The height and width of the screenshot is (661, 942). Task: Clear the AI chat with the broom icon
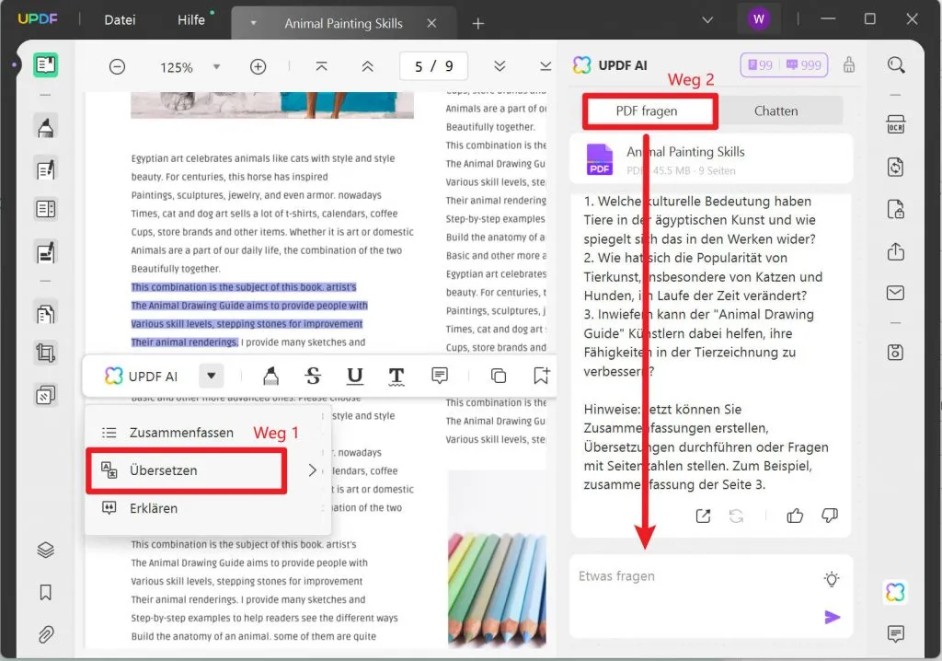(x=849, y=64)
